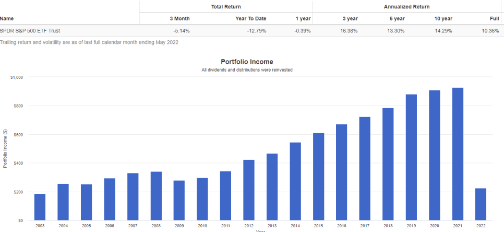Click the 14.29% ten year return cell
The width and height of the screenshot is (504, 232).
click(x=443, y=31)
